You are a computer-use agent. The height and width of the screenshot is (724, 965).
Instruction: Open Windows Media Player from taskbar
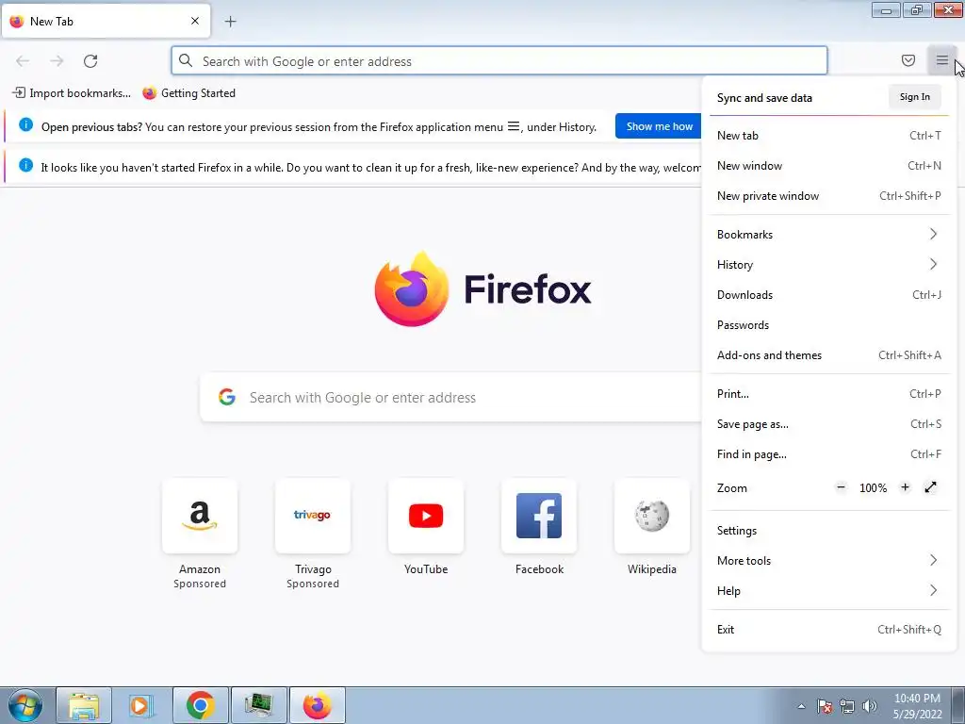point(141,705)
